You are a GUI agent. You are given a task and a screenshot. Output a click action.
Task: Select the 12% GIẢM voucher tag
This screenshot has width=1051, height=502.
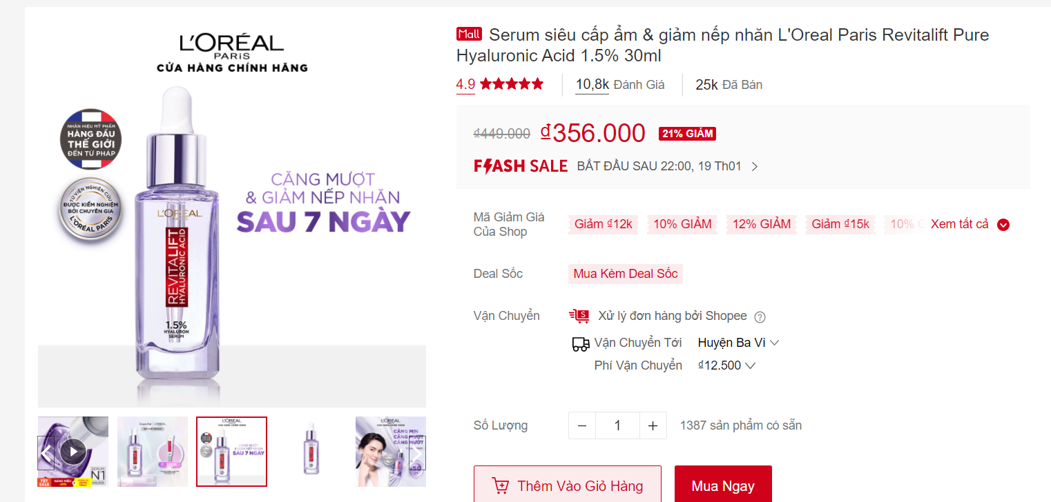(x=761, y=223)
